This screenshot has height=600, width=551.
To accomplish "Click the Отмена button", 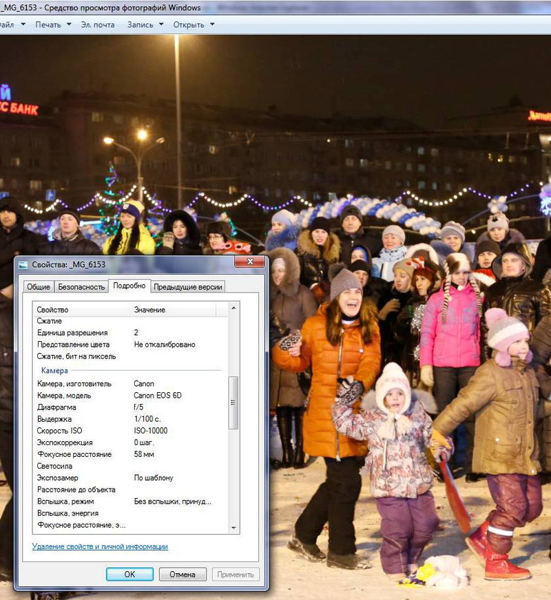I will [x=183, y=574].
